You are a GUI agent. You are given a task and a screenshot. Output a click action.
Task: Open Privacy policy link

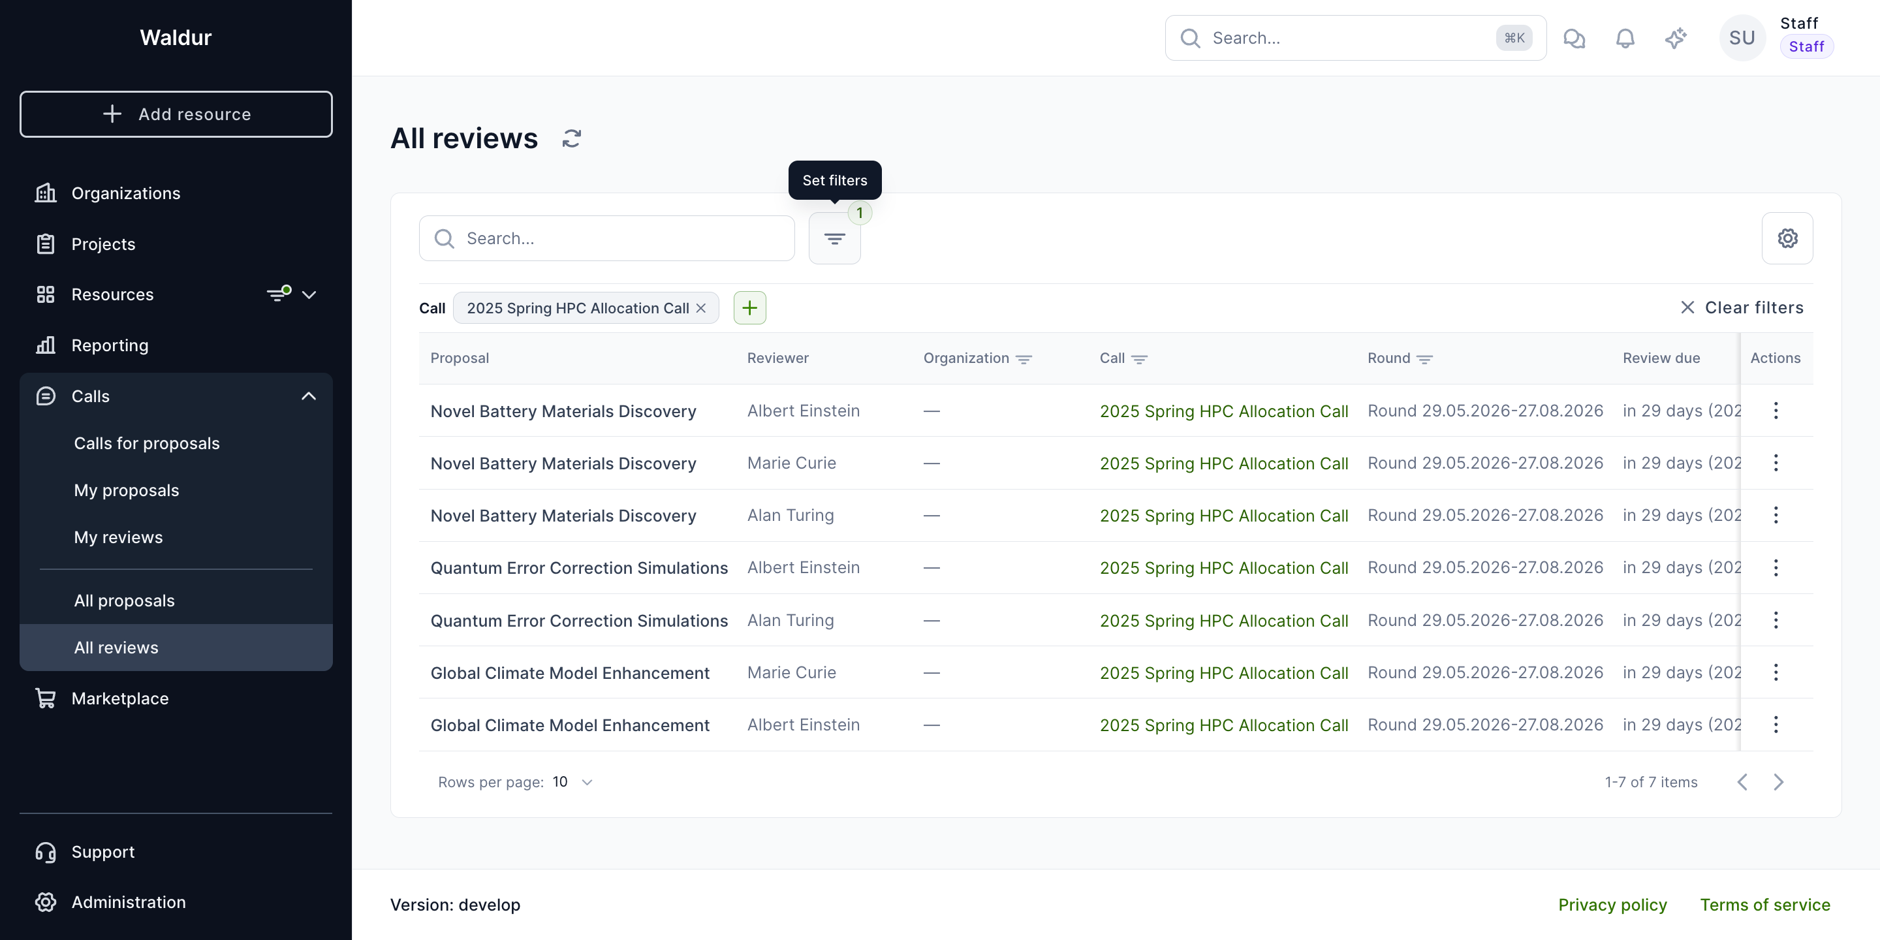coord(1612,904)
